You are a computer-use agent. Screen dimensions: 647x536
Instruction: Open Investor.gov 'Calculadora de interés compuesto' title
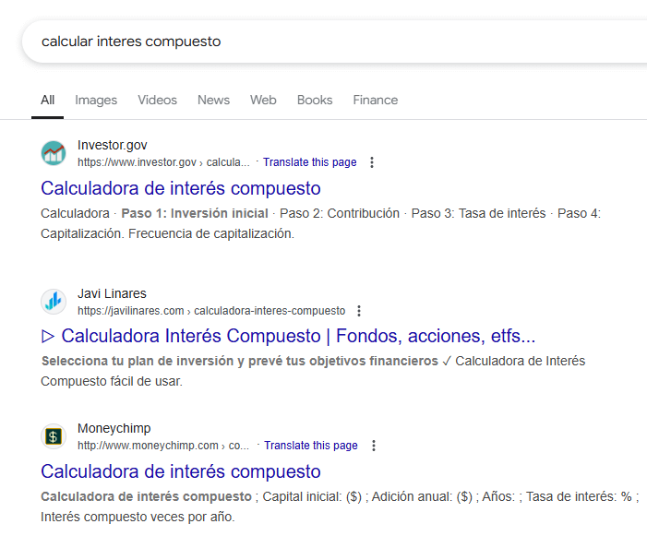181,188
